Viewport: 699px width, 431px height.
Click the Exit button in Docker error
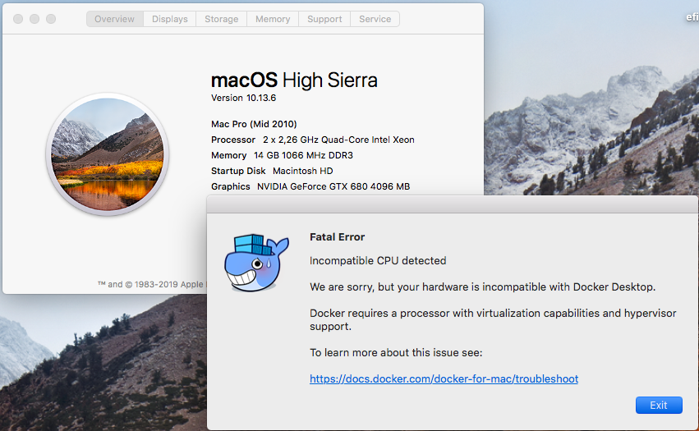[659, 406]
